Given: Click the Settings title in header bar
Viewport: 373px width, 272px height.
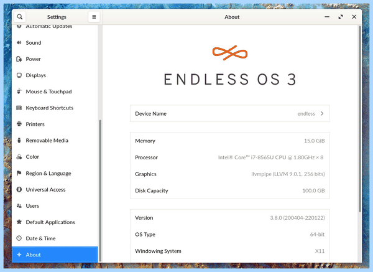Looking at the screenshot, I should 57,17.
